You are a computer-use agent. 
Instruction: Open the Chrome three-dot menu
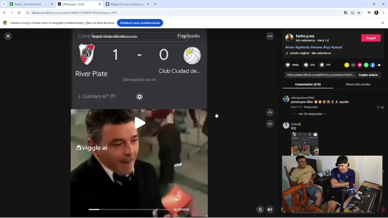pos(383,13)
